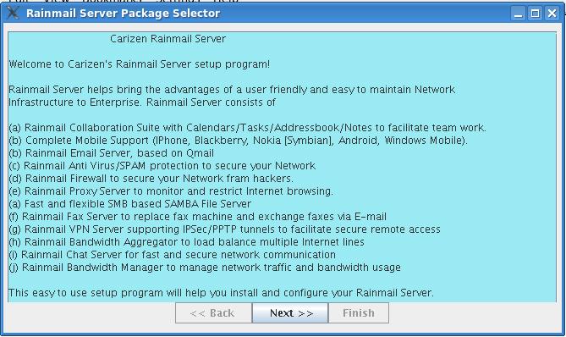Click the << Back button

click(213, 312)
